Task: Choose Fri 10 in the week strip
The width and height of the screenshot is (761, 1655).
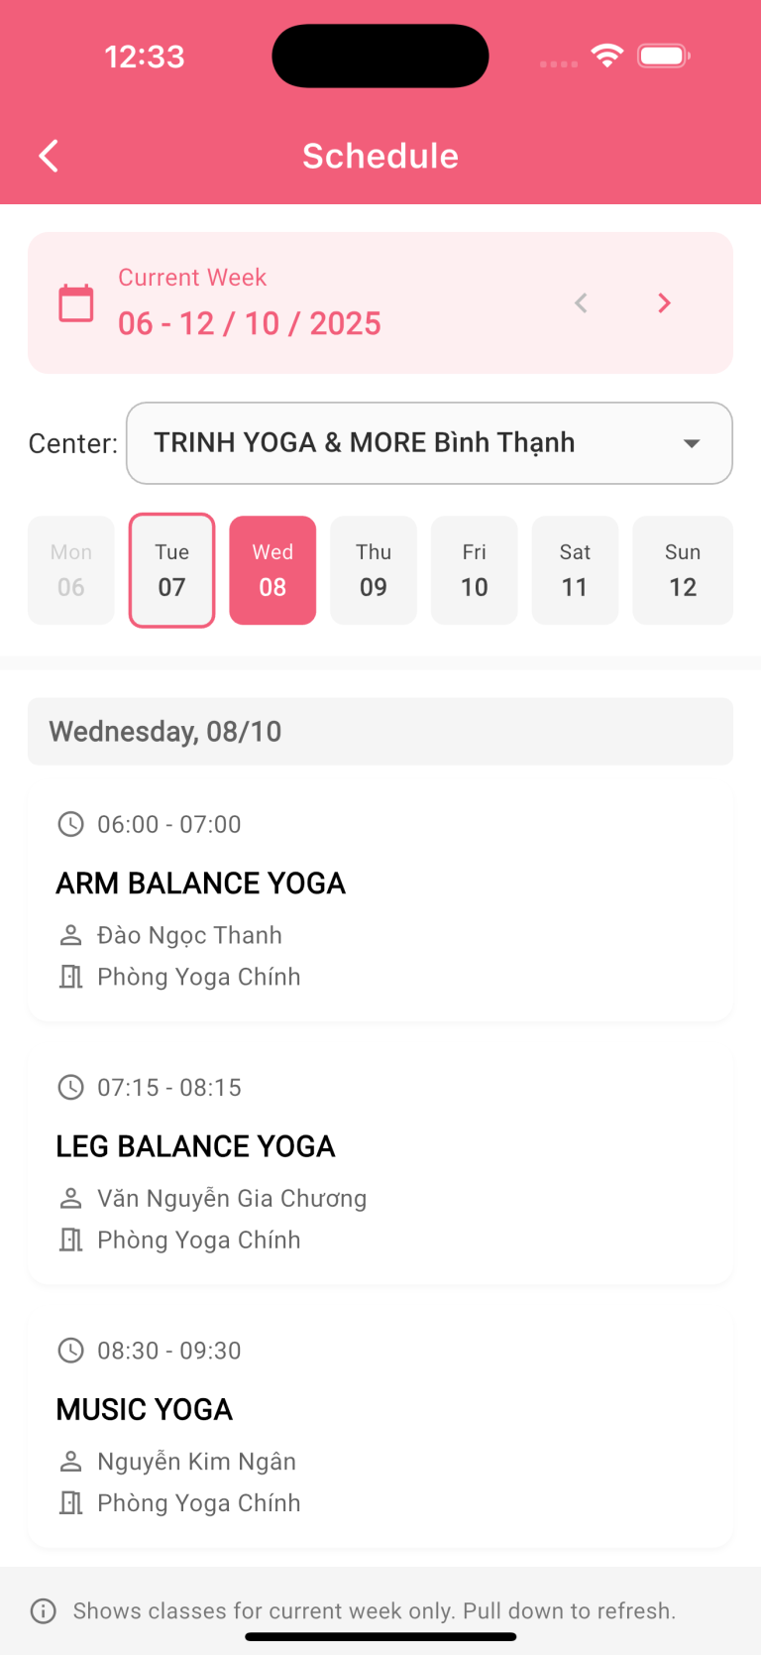Action: (x=475, y=570)
